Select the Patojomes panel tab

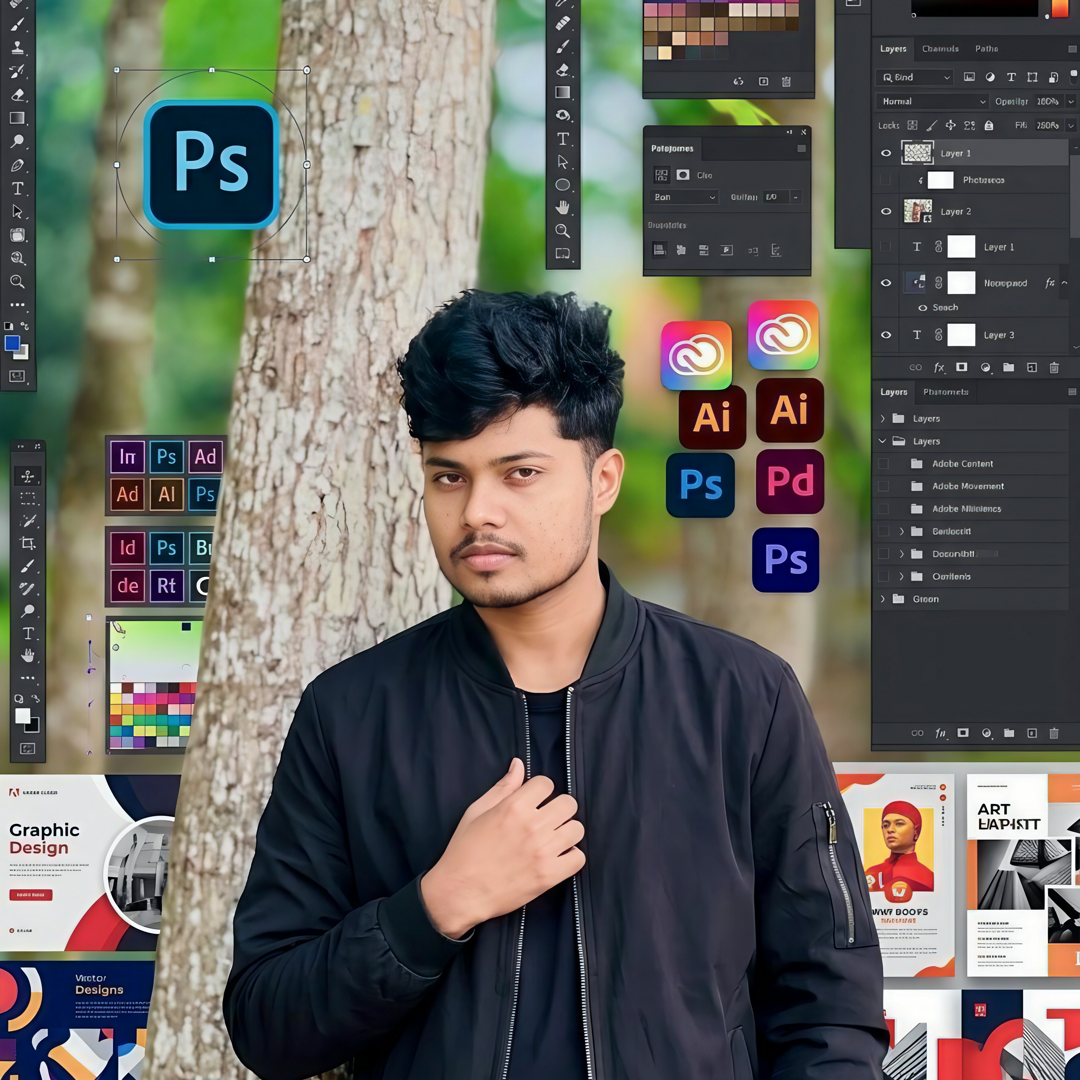point(673,148)
